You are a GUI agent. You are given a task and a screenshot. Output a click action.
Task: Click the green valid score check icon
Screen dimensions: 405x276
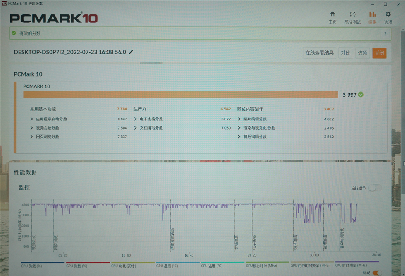coord(14,33)
